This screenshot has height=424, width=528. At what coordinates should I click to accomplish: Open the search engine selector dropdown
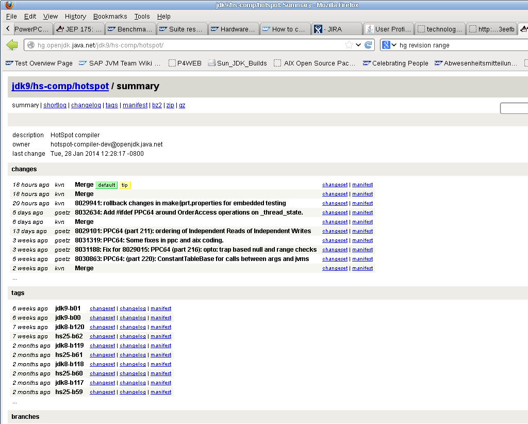[x=394, y=45]
